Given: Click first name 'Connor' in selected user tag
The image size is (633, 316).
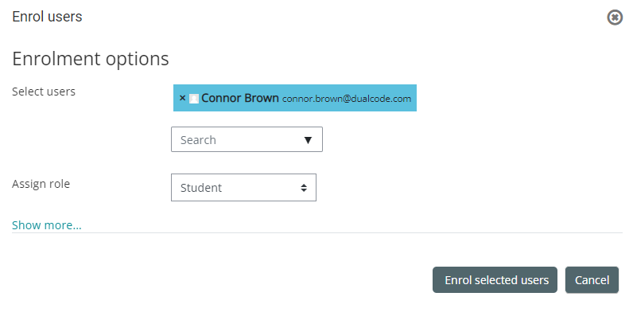Looking at the screenshot, I should coord(219,98).
